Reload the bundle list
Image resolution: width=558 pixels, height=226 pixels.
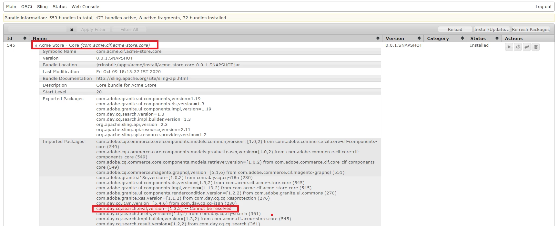(455, 29)
